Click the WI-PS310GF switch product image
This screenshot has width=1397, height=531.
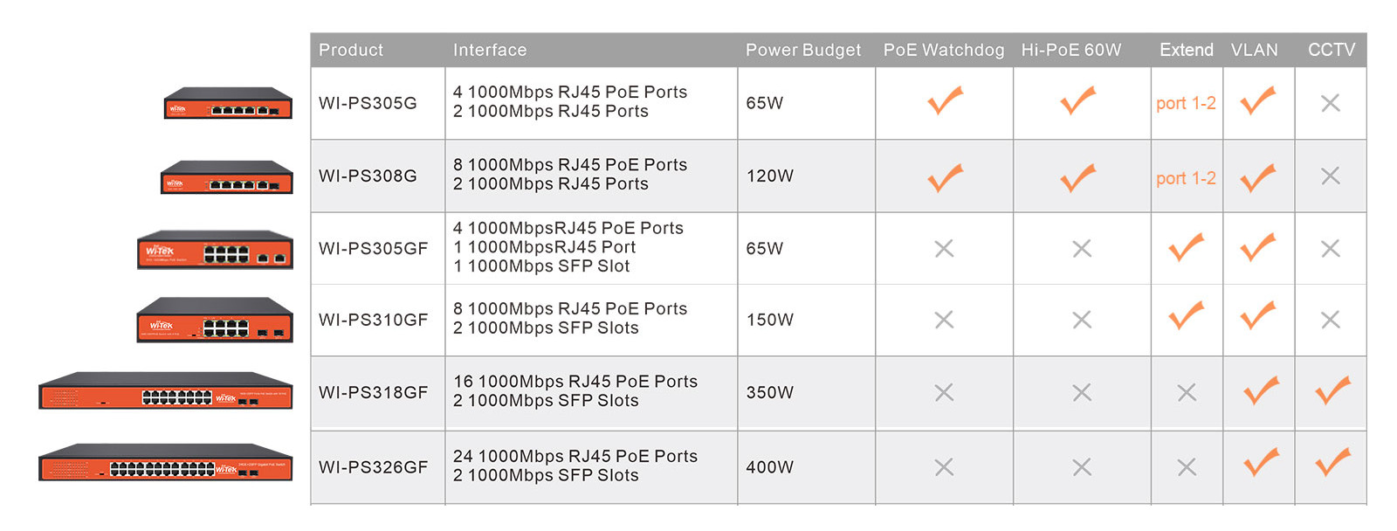pos(215,321)
